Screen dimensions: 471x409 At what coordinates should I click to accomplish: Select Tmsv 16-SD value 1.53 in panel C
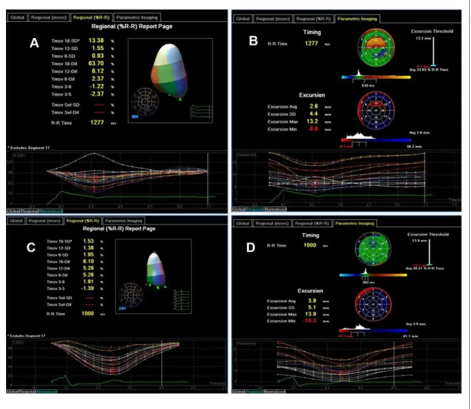click(88, 241)
